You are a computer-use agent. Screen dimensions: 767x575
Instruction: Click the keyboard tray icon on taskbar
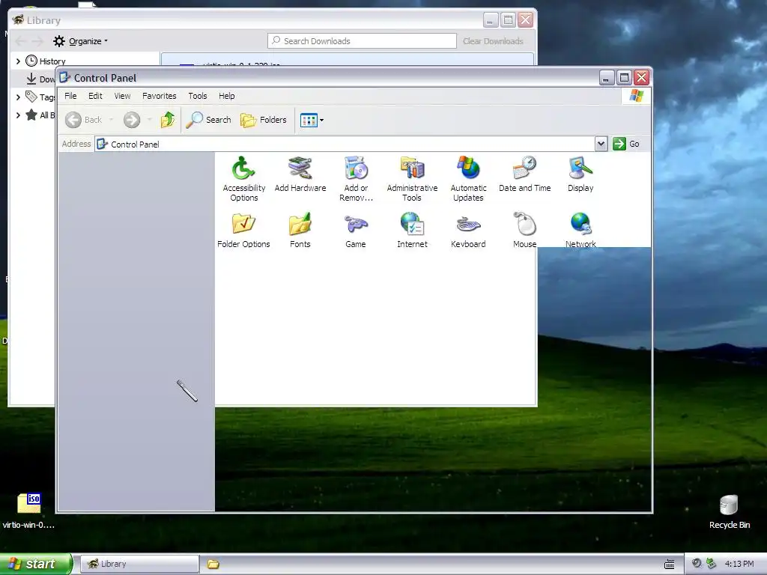(x=669, y=565)
